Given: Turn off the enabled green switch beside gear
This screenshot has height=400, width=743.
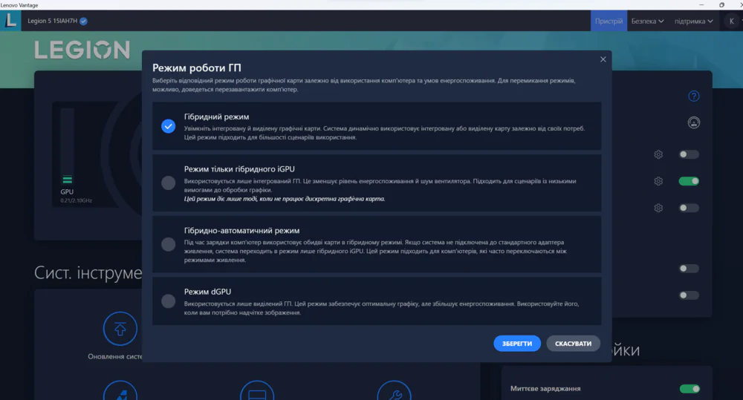Looking at the screenshot, I should click(689, 181).
